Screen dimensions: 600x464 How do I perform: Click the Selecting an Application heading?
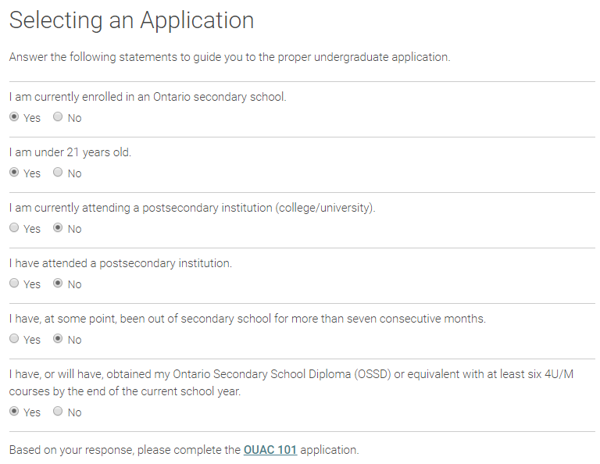coord(131,20)
